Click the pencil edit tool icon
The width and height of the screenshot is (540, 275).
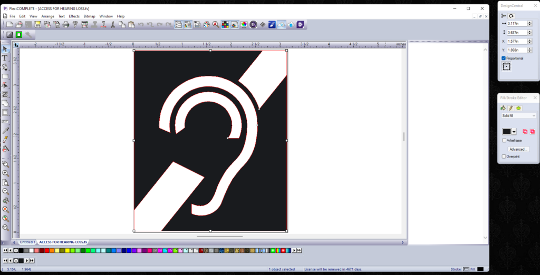(x=5, y=140)
